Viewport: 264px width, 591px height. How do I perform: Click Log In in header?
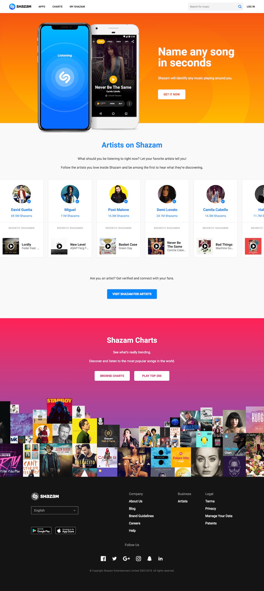(x=251, y=7)
